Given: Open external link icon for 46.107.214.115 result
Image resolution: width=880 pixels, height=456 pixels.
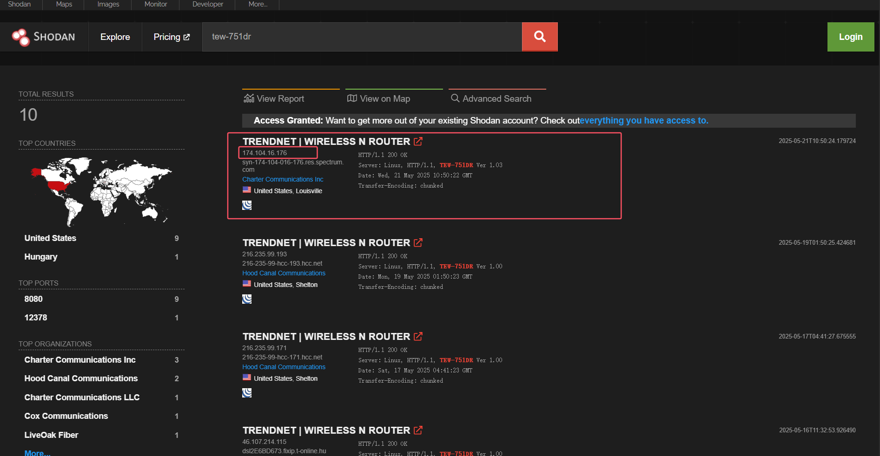Looking at the screenshot, I should [x=418, y=430].
